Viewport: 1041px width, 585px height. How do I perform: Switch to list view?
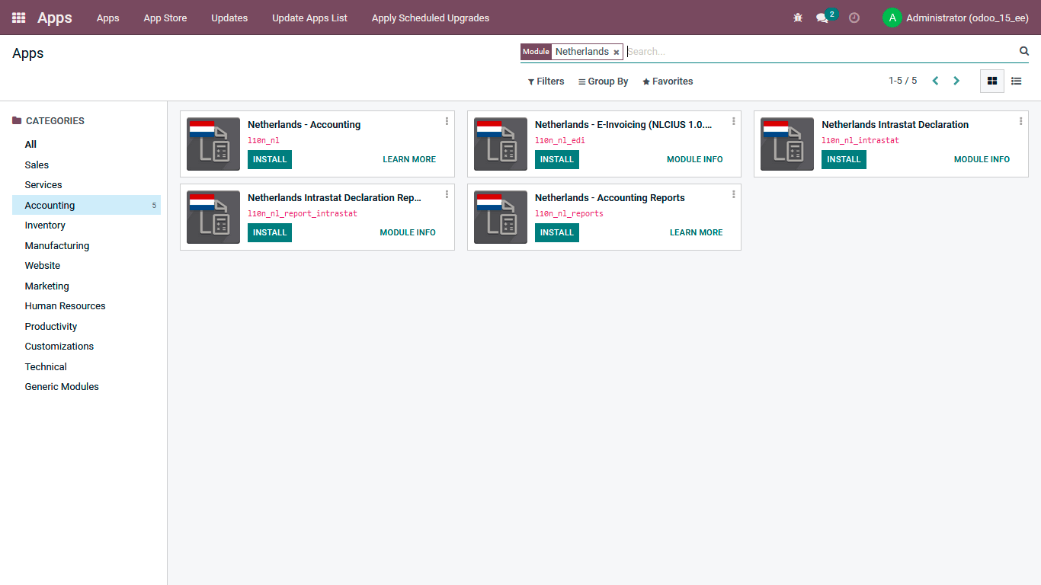[x=1016, y=81]
